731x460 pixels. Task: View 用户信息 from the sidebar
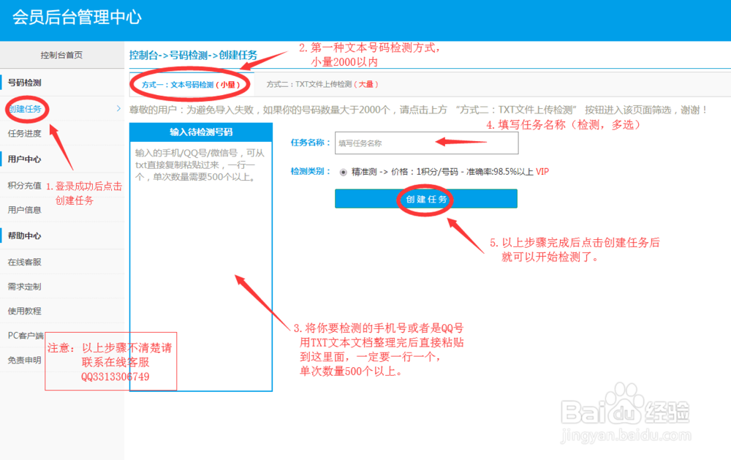coord(26,210)
